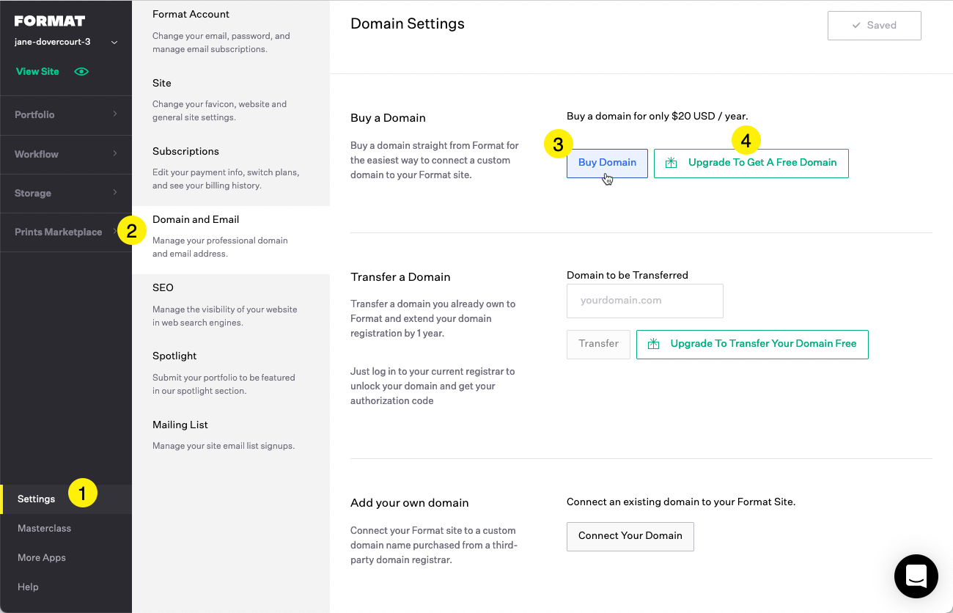
Task: Expand the Workflow menu chevron
Action: [x=115, y=154]
